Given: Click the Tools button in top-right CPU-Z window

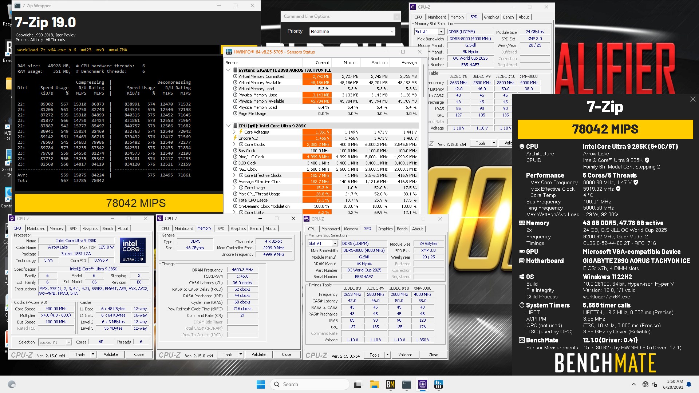Looking at the screenshot, I should tap(481, 143).
